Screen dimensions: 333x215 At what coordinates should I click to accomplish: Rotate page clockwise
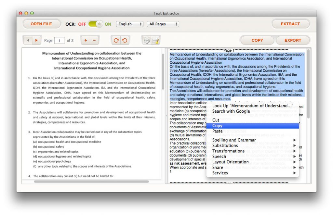click(116, 40)
